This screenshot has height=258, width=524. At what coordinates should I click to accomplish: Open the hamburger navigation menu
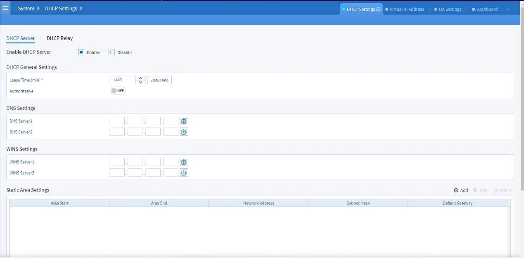5,8
